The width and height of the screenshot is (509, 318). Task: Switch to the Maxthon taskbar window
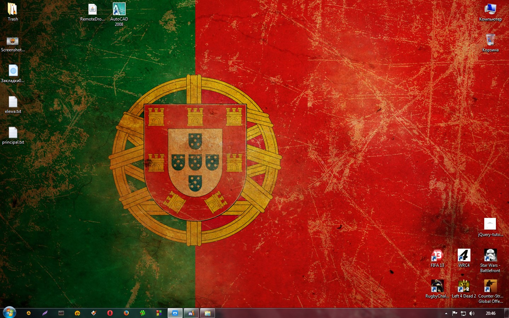175,313
